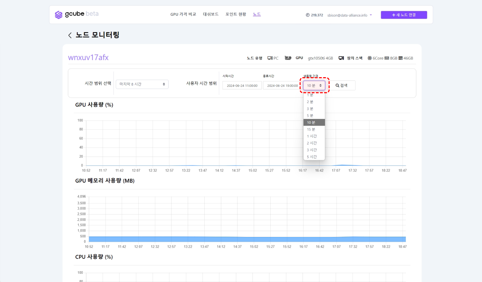The width and height of the screenshot is (482, 282).
Task: Click the disk storage icon beside 46GB
Action: [400, 58]
